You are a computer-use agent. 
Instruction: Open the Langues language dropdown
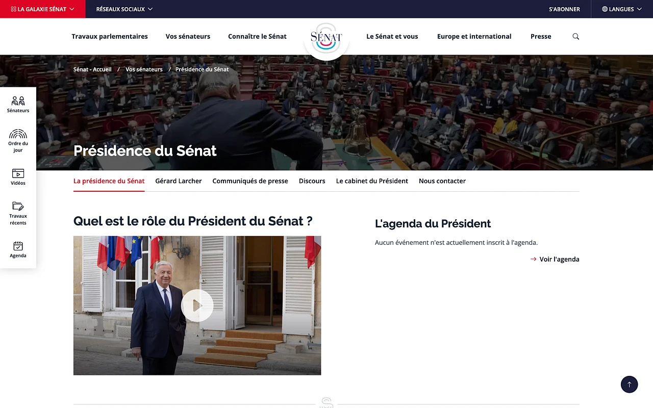click(x=622, y=9)
